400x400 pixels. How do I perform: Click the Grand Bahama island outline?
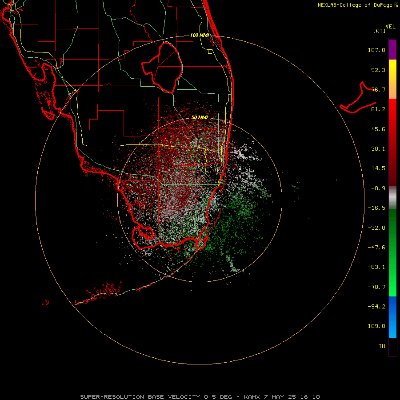click(x=358, y=98)
